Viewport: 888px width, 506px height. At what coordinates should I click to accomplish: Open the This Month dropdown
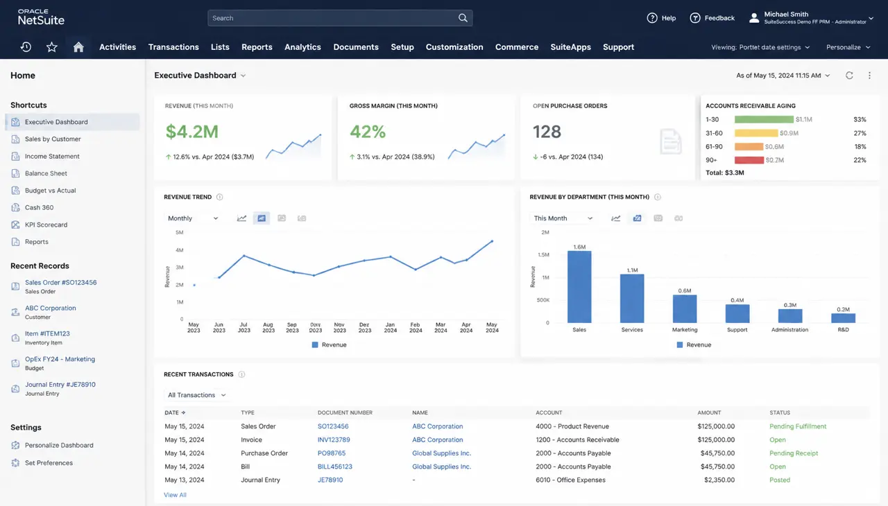pyautogui.click(x=563, y=218)
